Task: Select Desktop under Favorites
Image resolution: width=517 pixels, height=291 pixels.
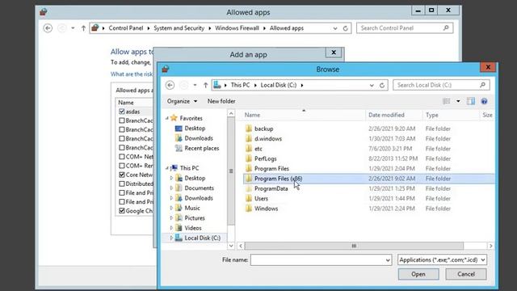Action: [195, 129]
